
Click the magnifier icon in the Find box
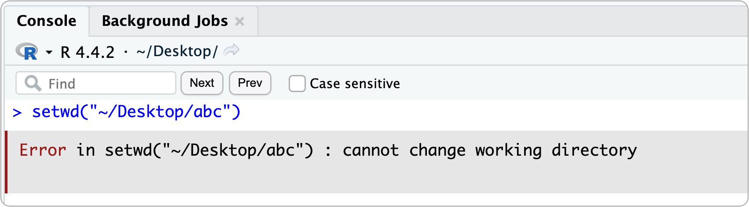coord(33,83)
